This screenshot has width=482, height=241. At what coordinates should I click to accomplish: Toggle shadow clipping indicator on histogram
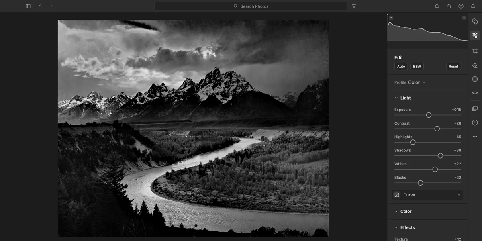click(x=391, y=18)
